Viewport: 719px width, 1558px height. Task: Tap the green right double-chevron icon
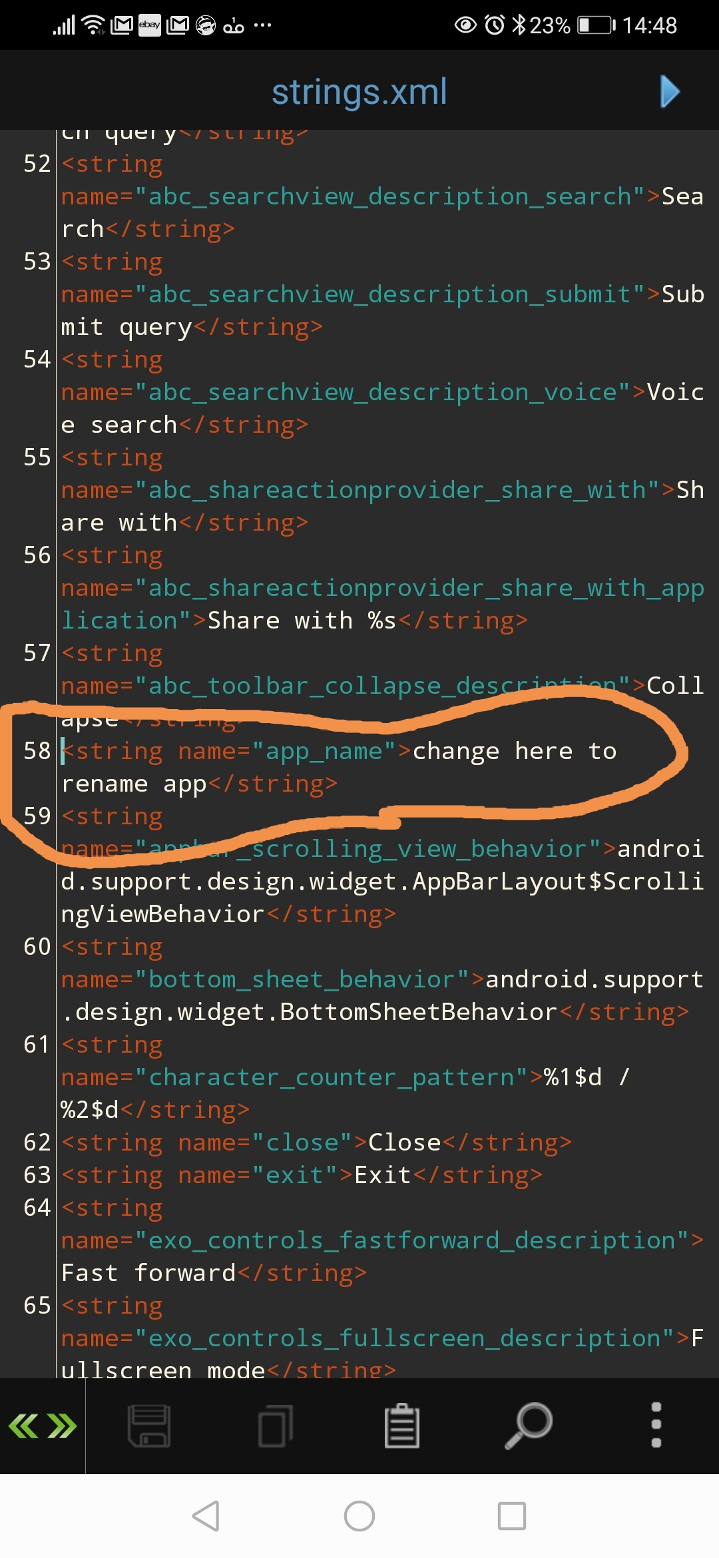(x=63, y=1426)
